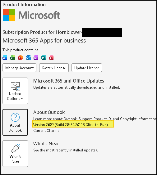The width and height of the screenshot is (157, 175).
Task: Click the 'Learn more about Outlook' description
Action: coord(95,119)
